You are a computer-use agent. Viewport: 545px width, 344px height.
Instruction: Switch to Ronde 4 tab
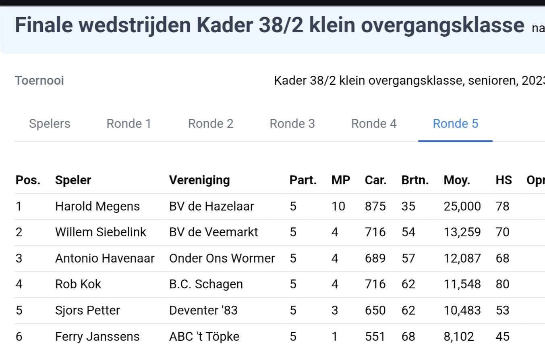(374, 123)
